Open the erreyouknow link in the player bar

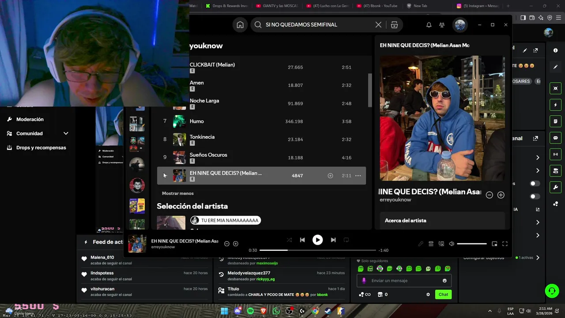click(163, 247)
